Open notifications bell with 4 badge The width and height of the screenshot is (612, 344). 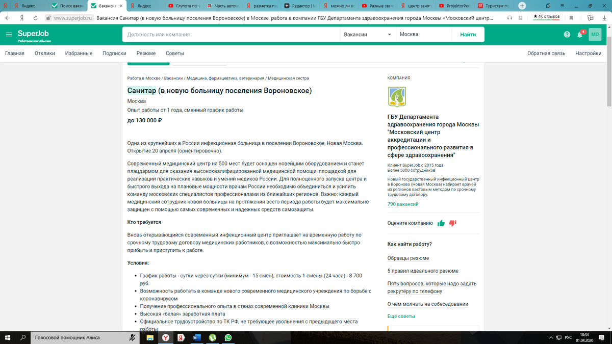(x=580, y=35)
